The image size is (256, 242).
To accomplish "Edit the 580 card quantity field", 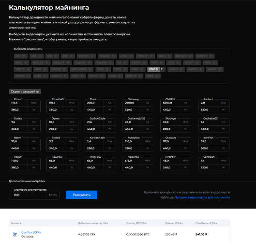I will [x=72, y=56].
